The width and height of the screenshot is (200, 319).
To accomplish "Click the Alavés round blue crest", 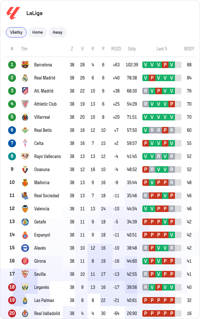I will click(25, 248).
